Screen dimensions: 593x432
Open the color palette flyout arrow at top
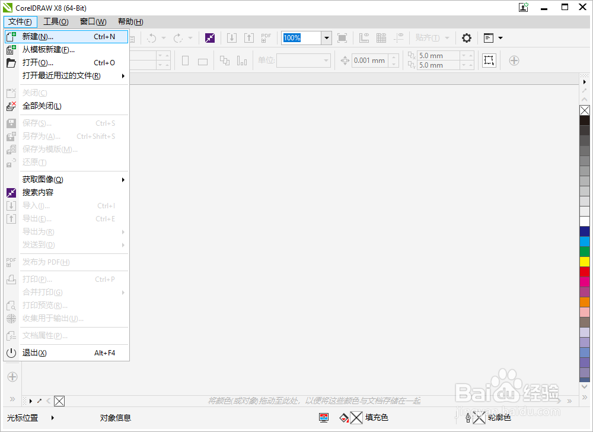(585, 82)
